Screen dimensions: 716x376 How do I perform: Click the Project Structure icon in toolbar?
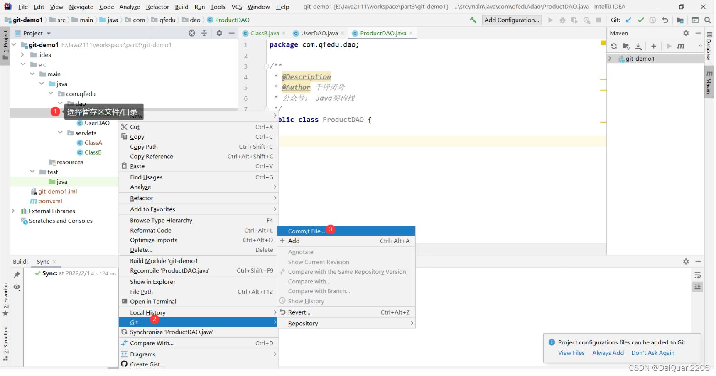coord(680,20)
